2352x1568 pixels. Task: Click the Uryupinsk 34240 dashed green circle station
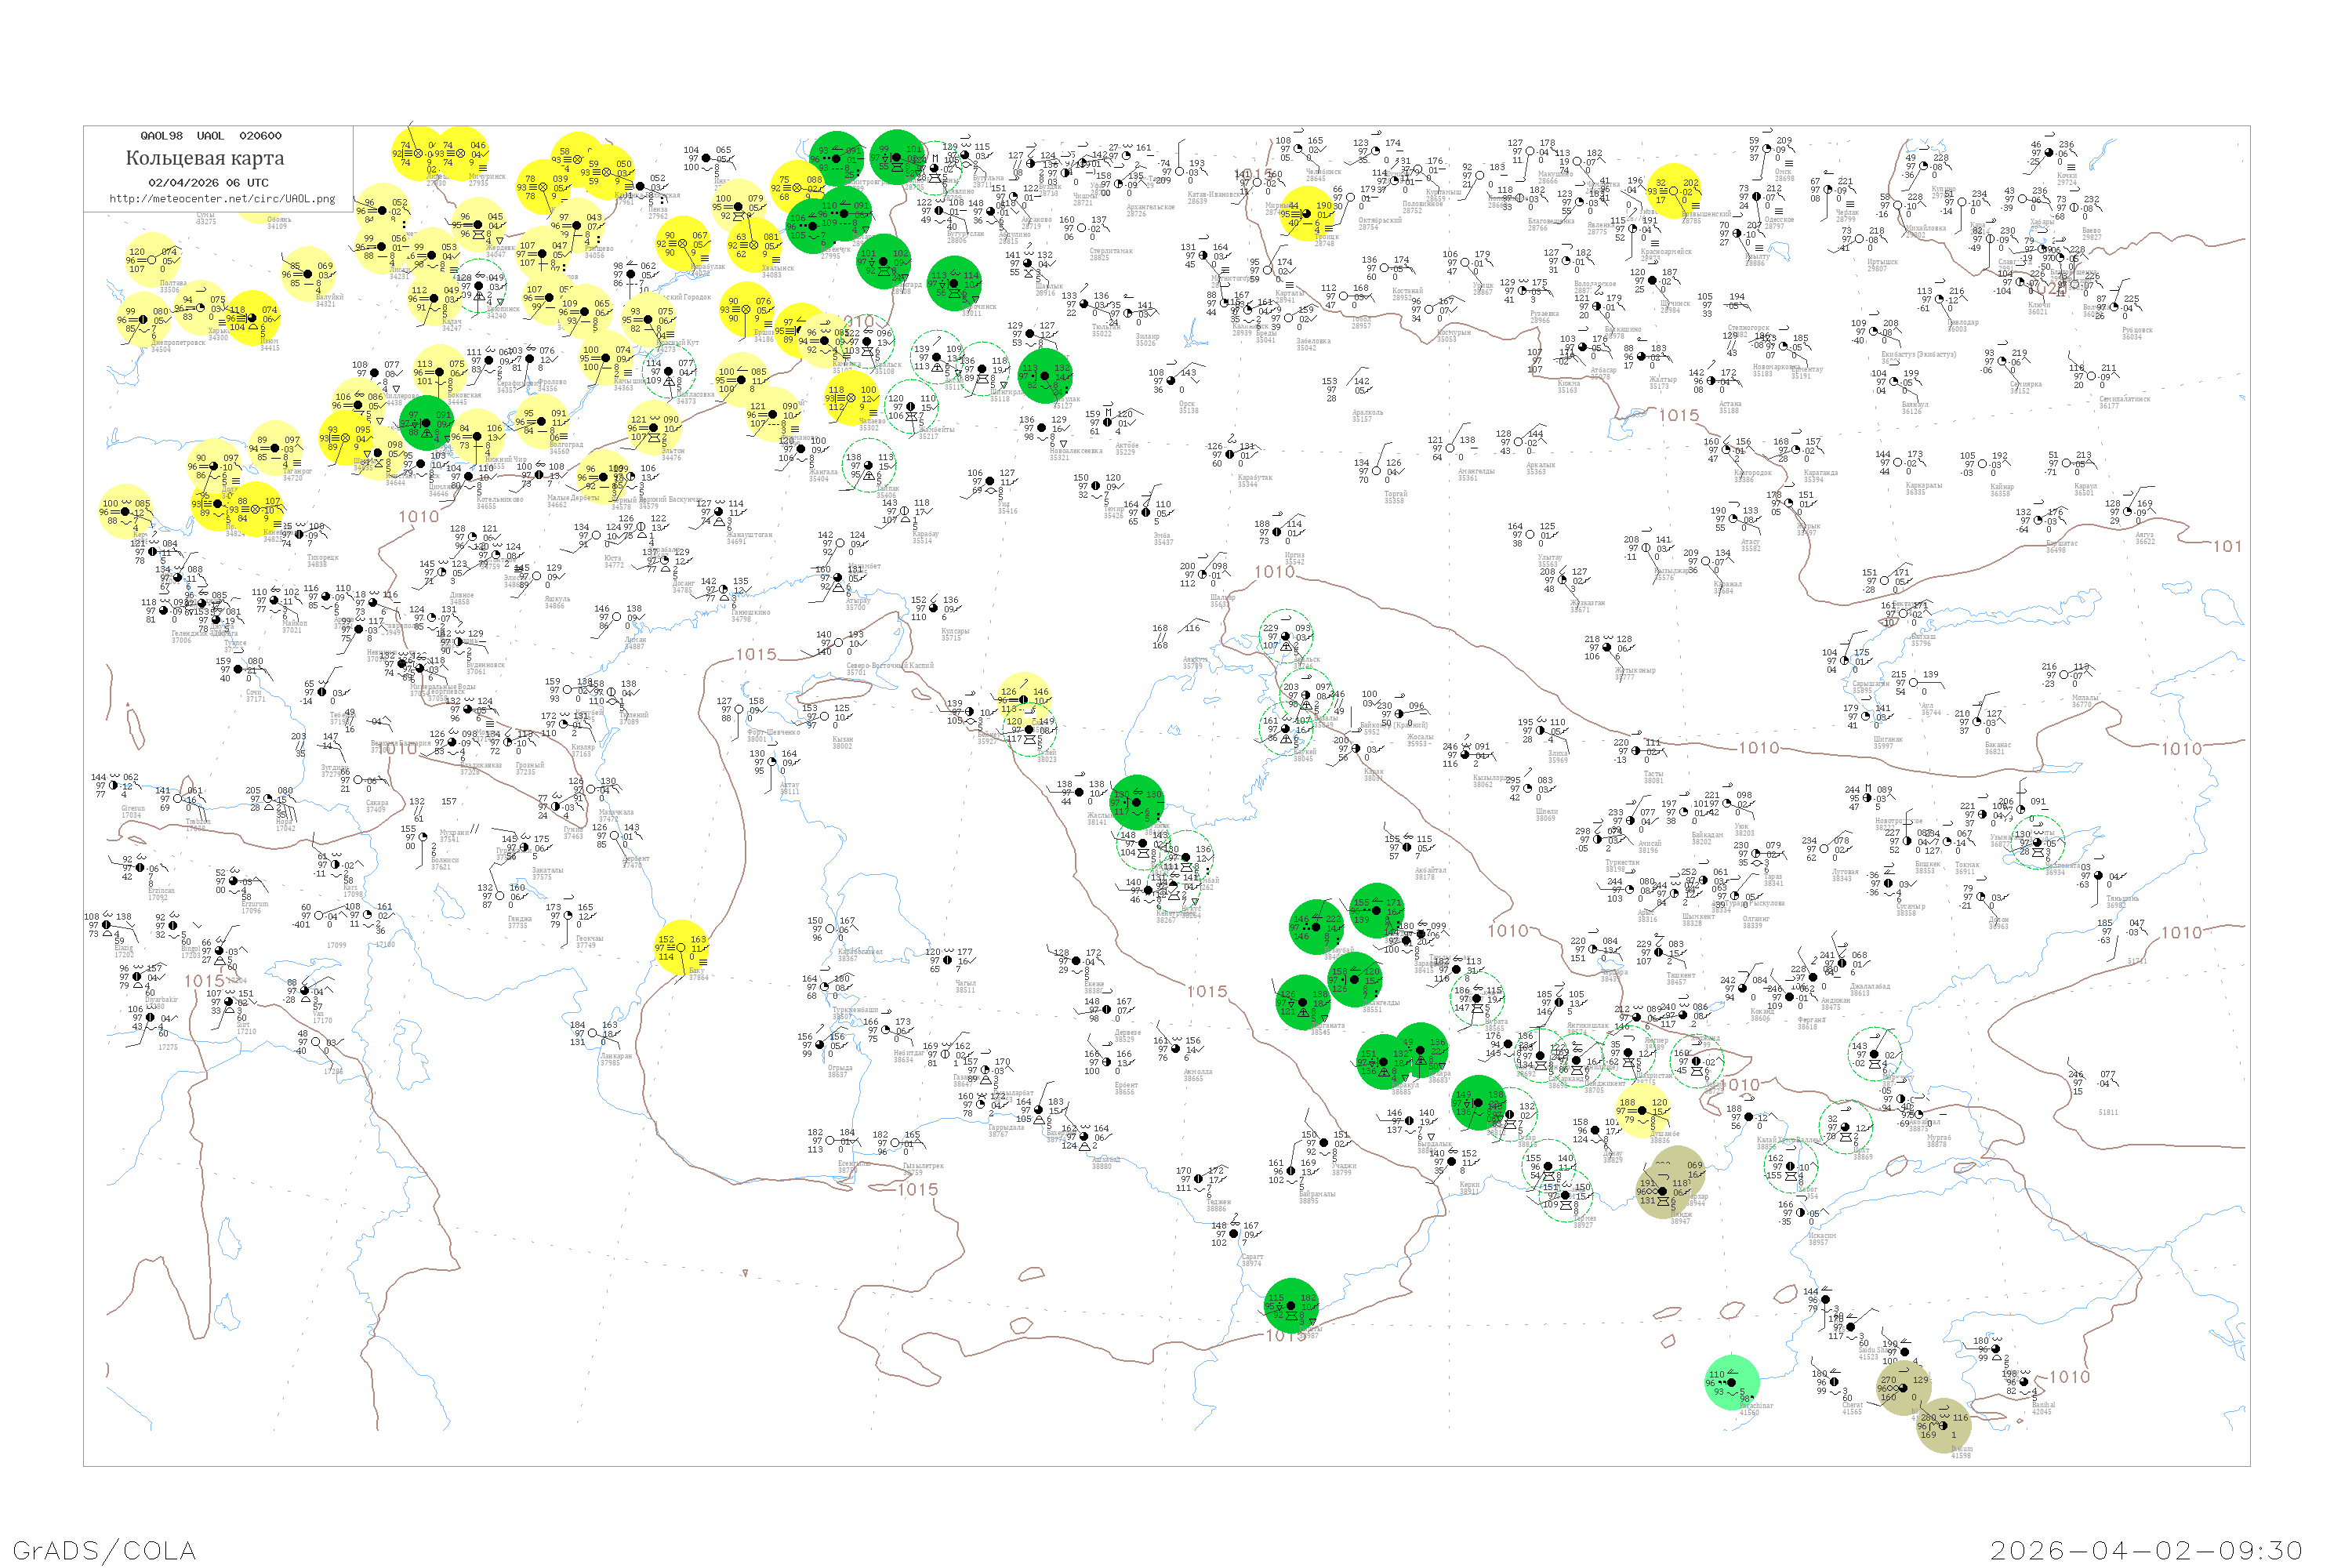coord(479,287)
